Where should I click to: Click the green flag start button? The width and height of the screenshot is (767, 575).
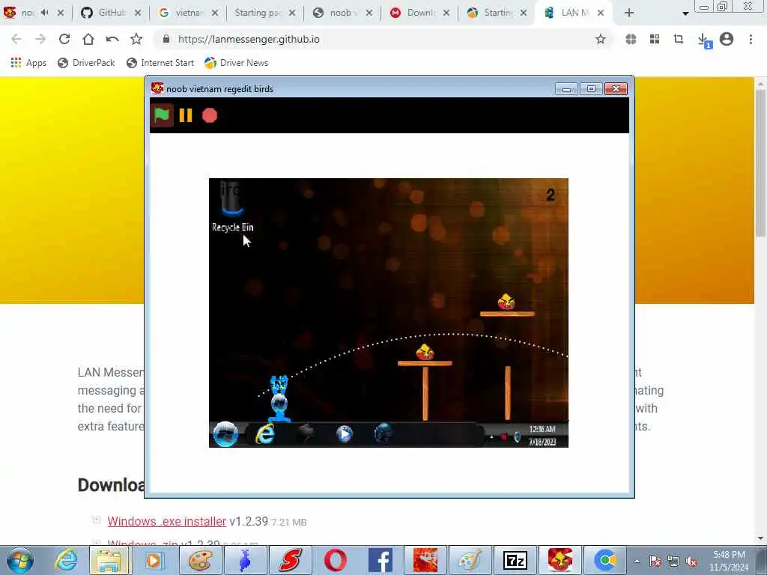[x=162, y=115]
